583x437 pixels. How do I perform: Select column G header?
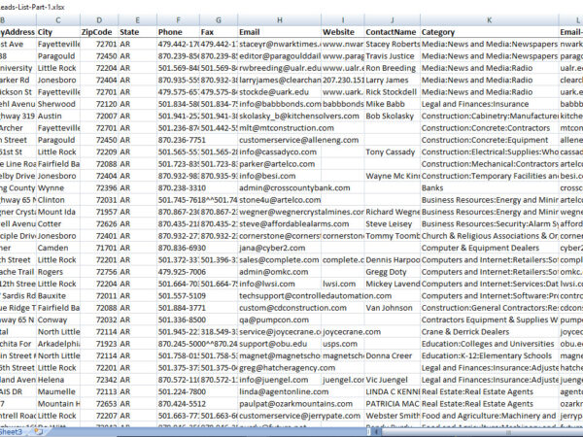click(x=219, y=20)
